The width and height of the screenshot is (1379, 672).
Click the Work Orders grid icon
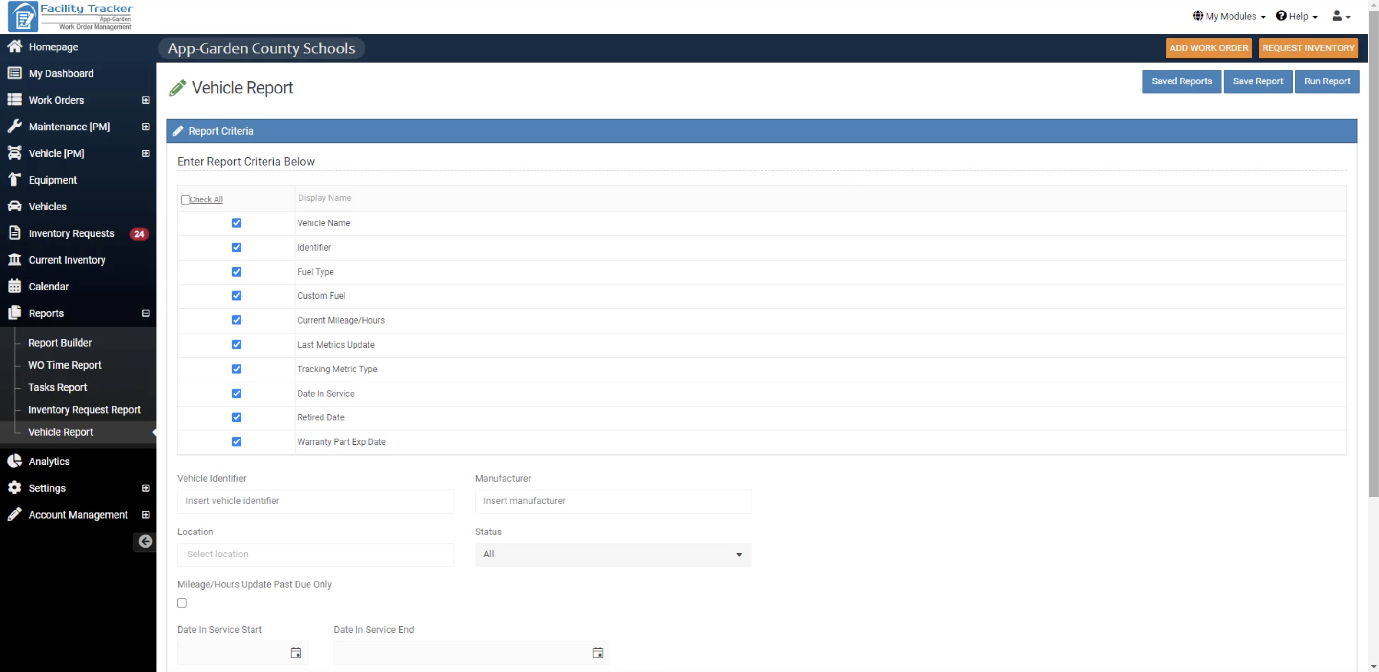(x=14, y=100)
